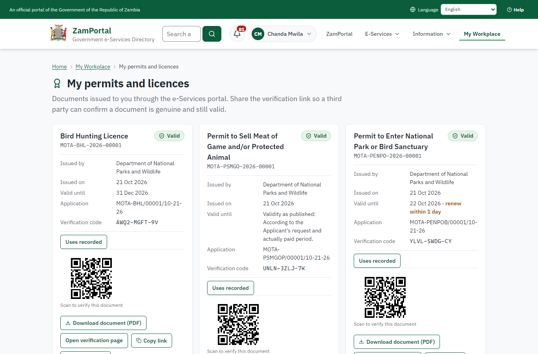Click Uses recorded on Permit to Sell Meat
The image size is (538, 354).
click(x=230, y=288)
